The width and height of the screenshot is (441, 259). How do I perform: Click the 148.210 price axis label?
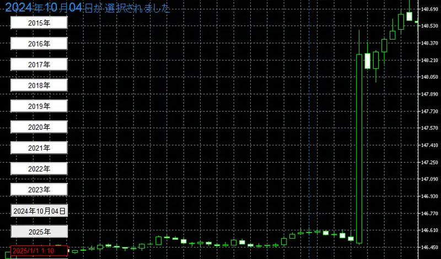coord(429,60)
